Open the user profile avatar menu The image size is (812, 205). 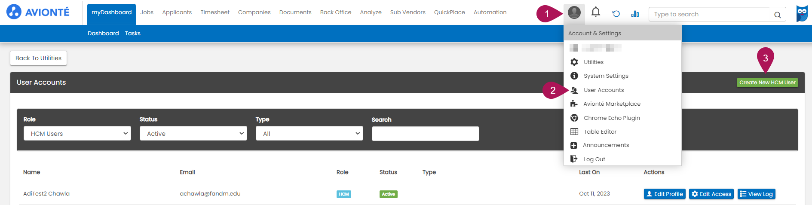pos(574,12)
